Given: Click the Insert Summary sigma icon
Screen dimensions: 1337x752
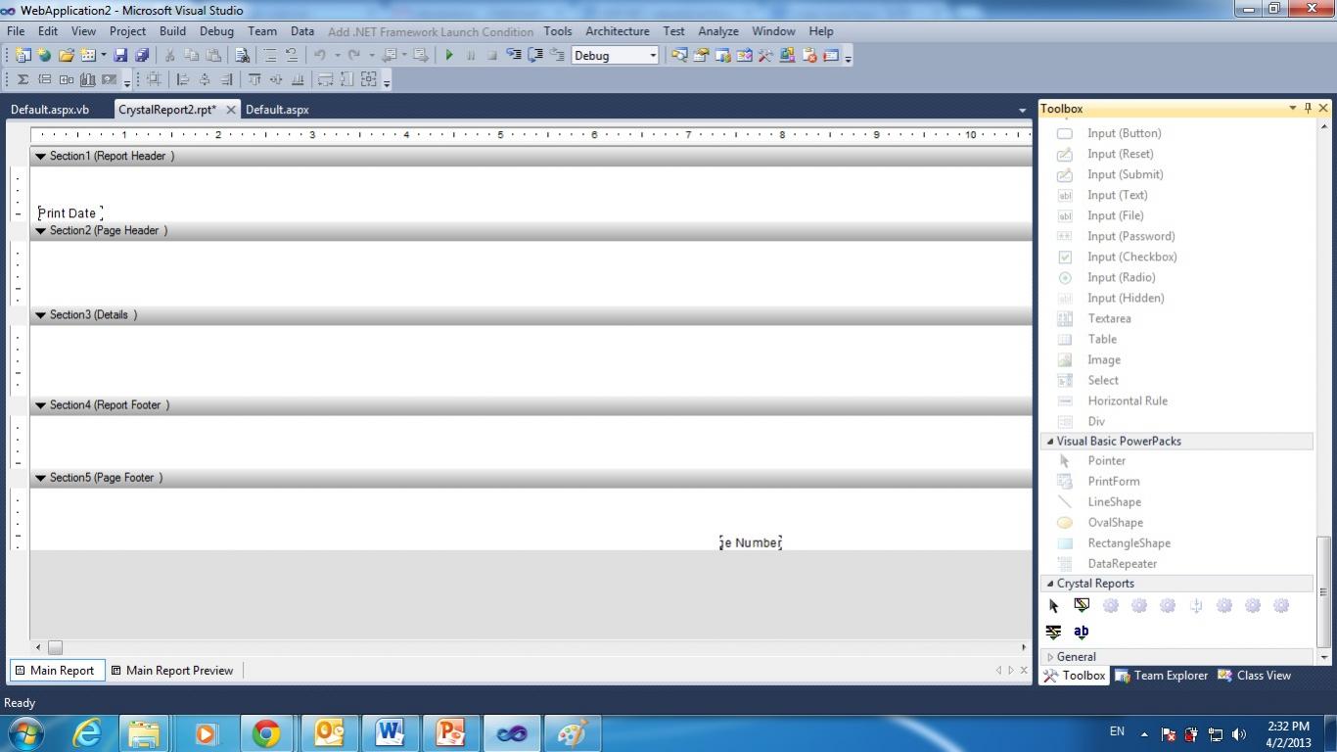Looking at the screenshot, I should tap(23, 79).
